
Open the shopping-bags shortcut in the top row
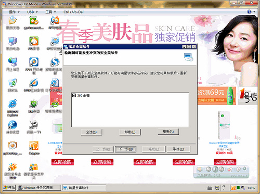[55, 20]
